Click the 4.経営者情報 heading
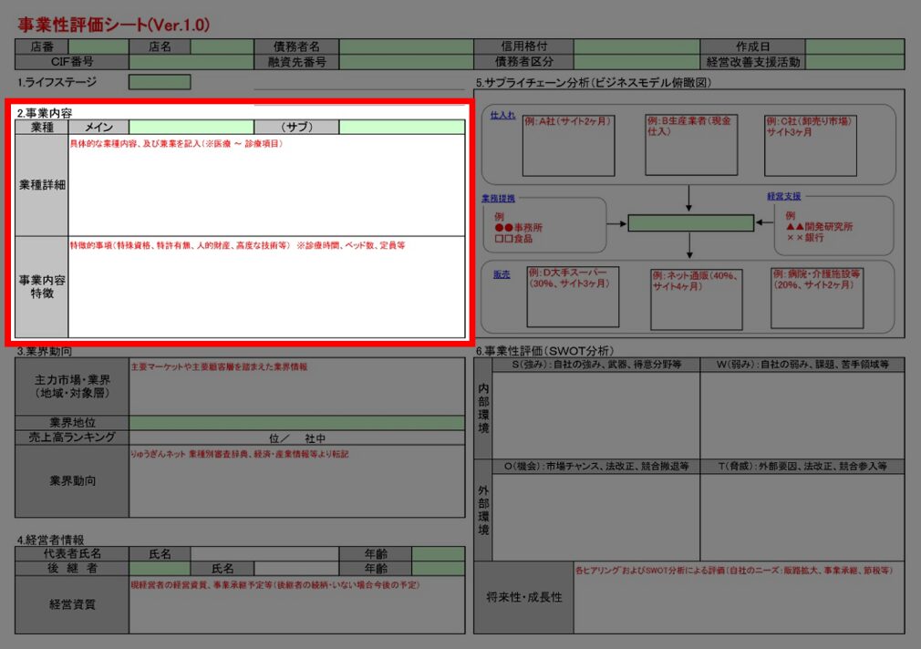Screen dimensions: 921x649 click(50, 540)
